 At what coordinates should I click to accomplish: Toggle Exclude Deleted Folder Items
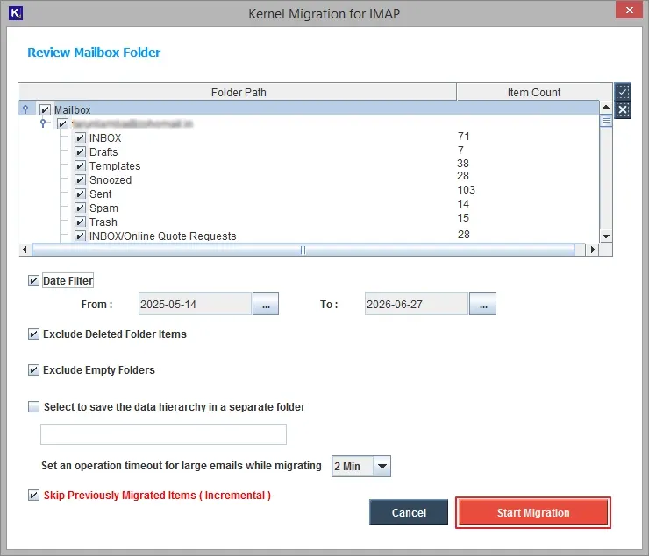pyautogui.click(x=33, y=334)
